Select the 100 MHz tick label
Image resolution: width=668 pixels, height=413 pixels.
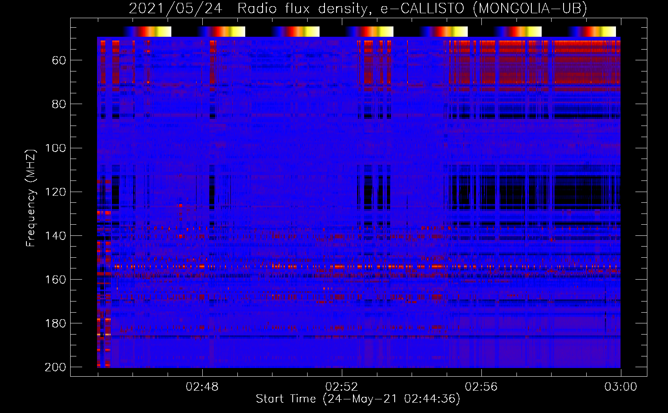[55, 148]
